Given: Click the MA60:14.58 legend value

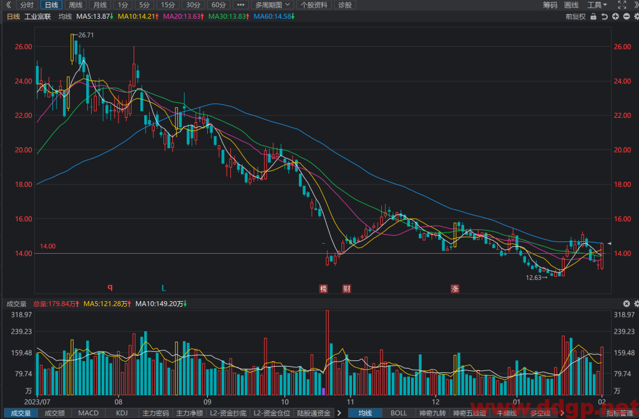Looking at the screenshot, I should coord(274,17).
